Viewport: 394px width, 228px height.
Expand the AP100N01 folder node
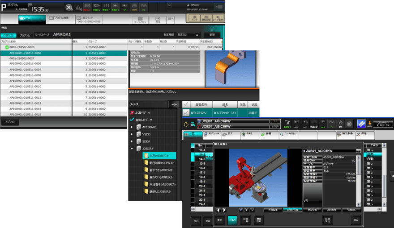point(132,127)
